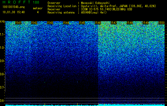
Task: Select observer name Masayuki Kobayashi
Action: [95, 3]
